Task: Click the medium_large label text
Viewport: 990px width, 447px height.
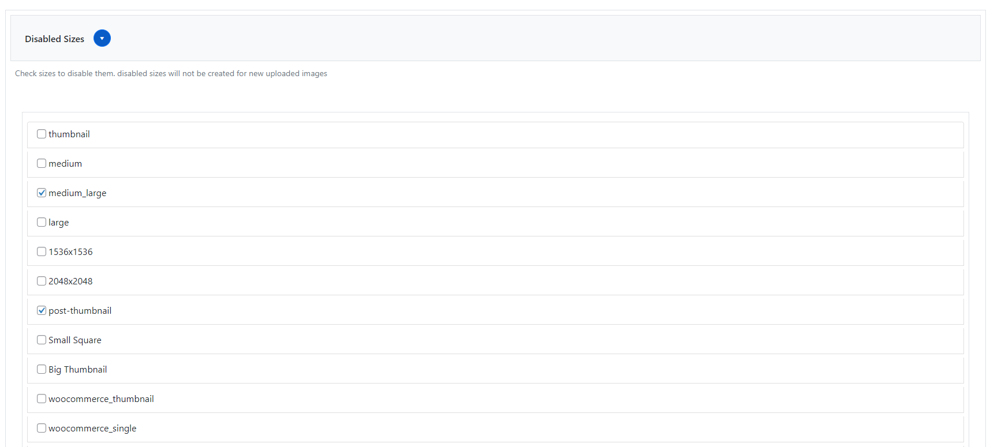Action: coord(77,193)
